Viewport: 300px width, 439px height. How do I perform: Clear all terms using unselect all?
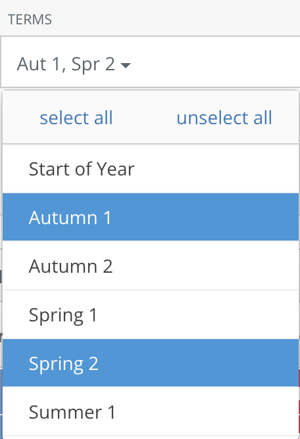pos(224,118)
